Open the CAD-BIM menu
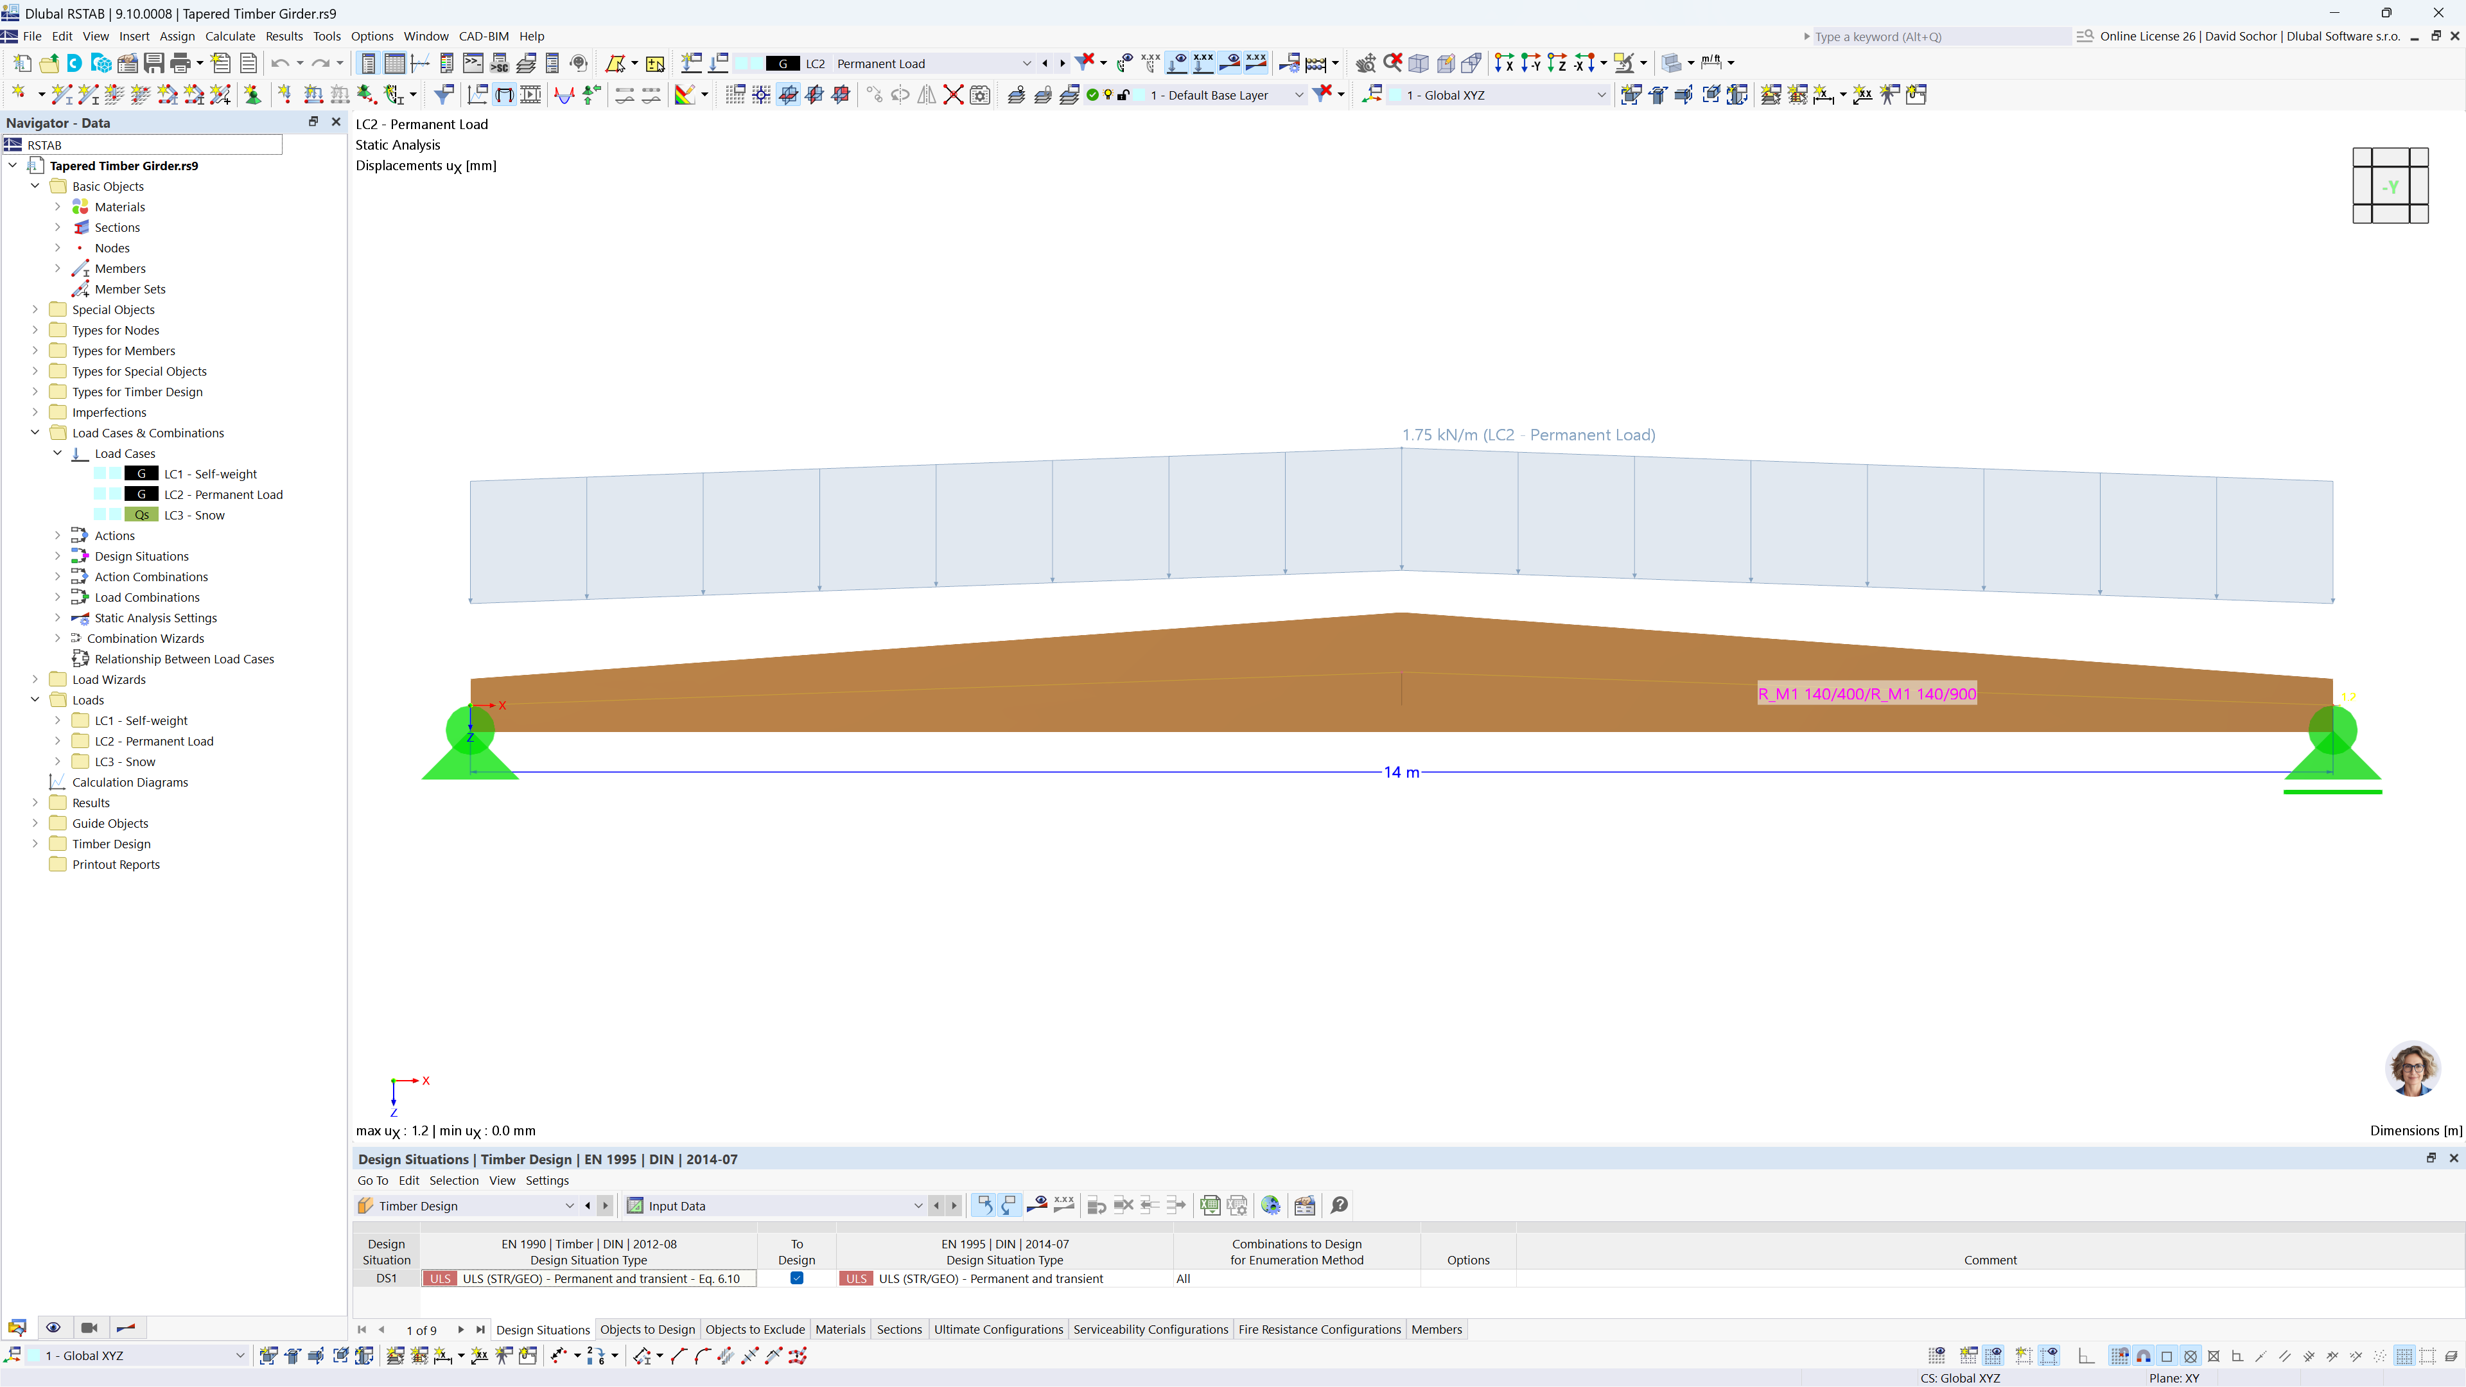This screenshot has width=2466, height=1387. 484,35
